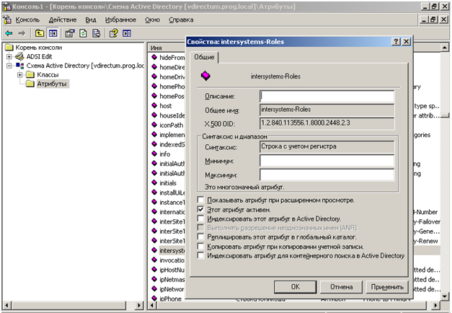Click the OK button
Screen dimensions: 452x313
295,287
